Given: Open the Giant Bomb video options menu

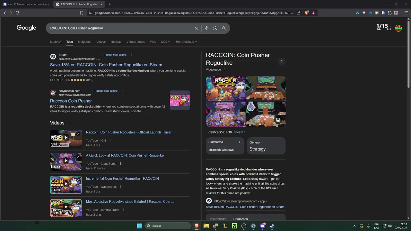Looking at the screenshot, I should coord(120,164).
